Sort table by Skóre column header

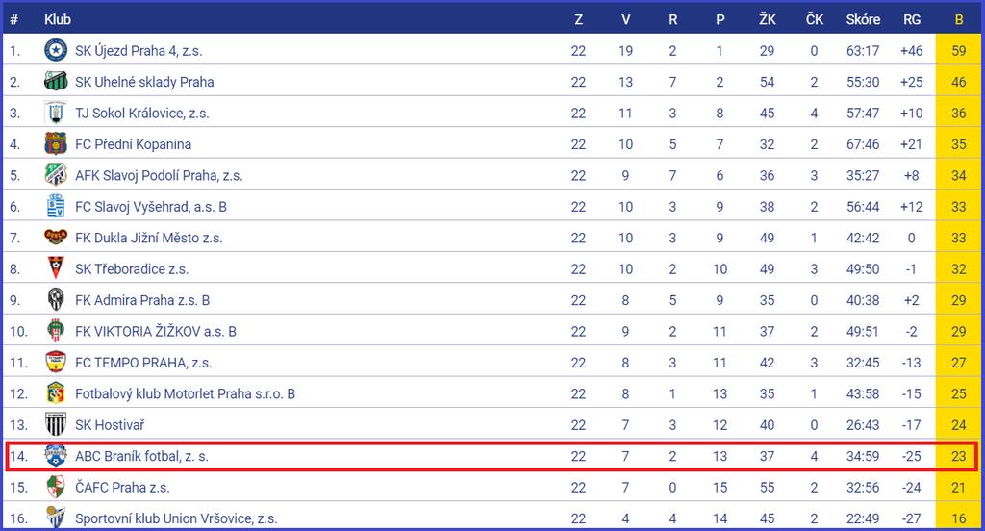[x=863, y=19]
